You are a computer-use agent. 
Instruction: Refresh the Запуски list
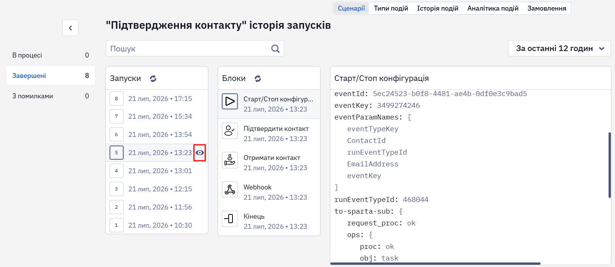tap(153, 79)
